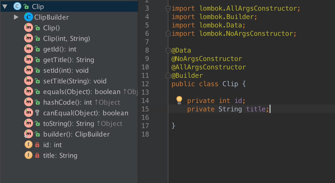This screenshot has width=335, height=183.
Task: Place cursor on the closing brace line
Action: pos(173,126)
